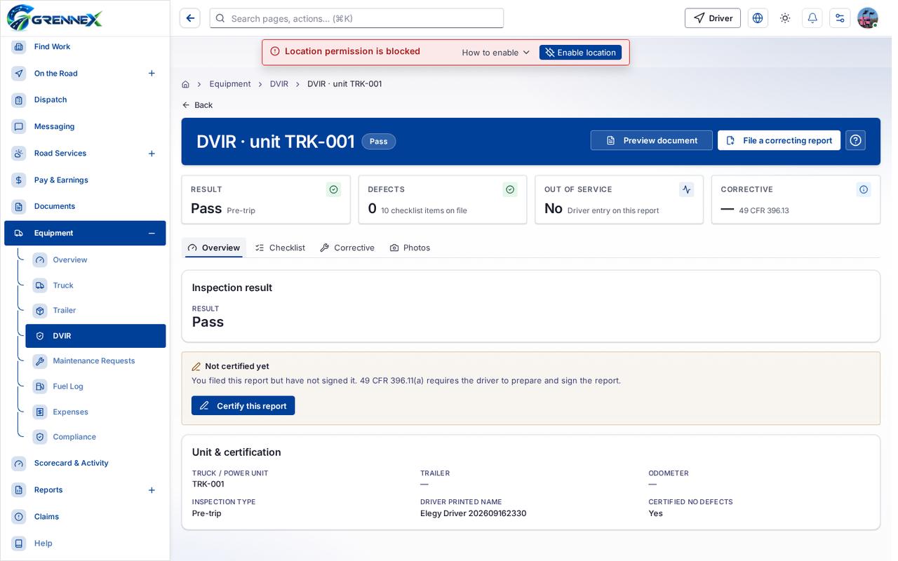Screen dimensions: 898x561
Task: Click File a correcting report
Action: tap(779, 140)
